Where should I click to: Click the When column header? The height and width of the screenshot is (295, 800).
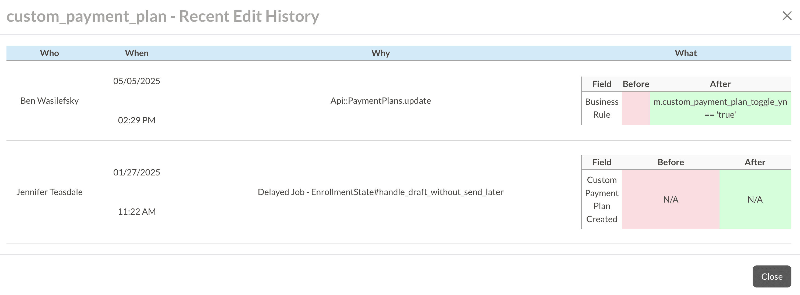[x=137, y=53]
